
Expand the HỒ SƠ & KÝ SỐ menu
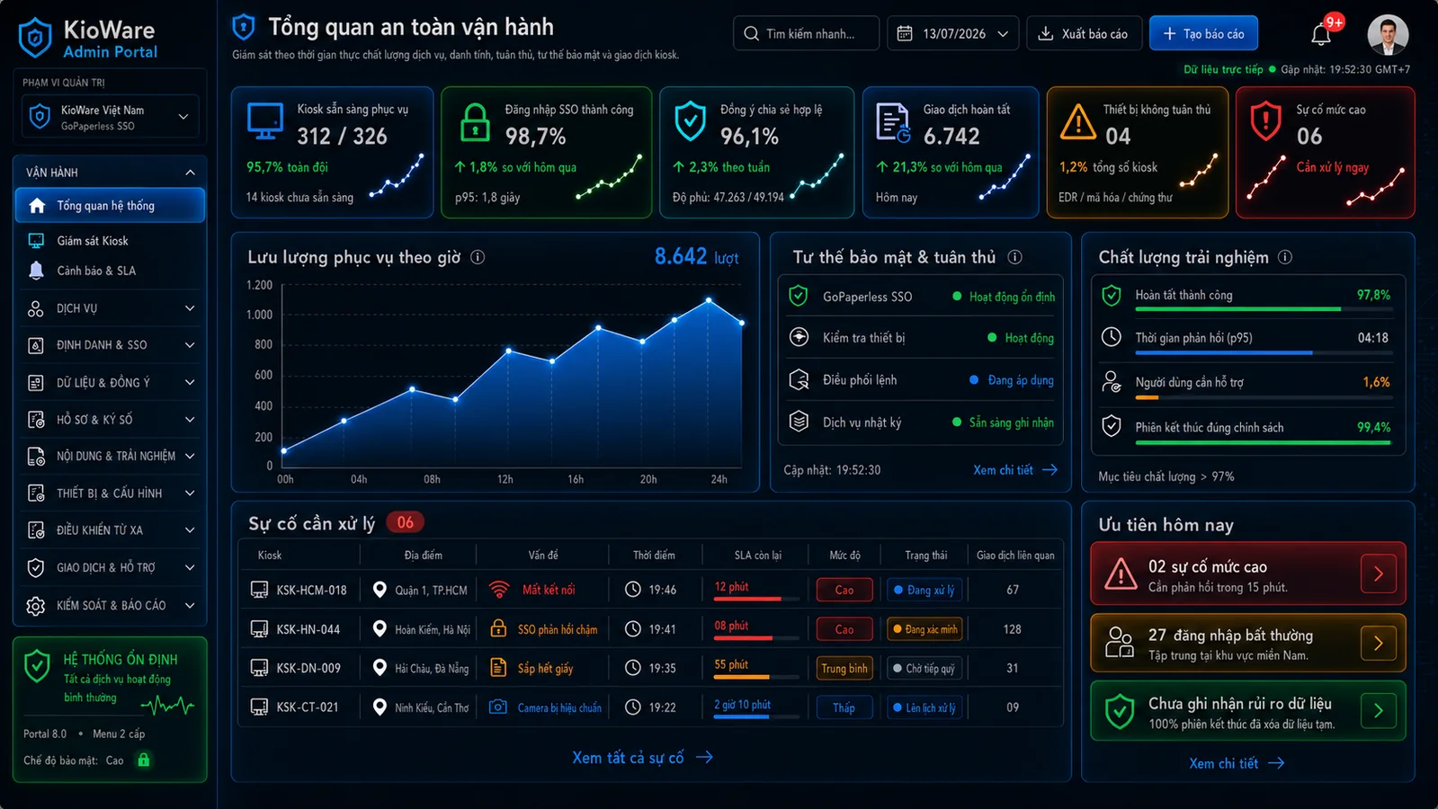click(x=110, y=419)
